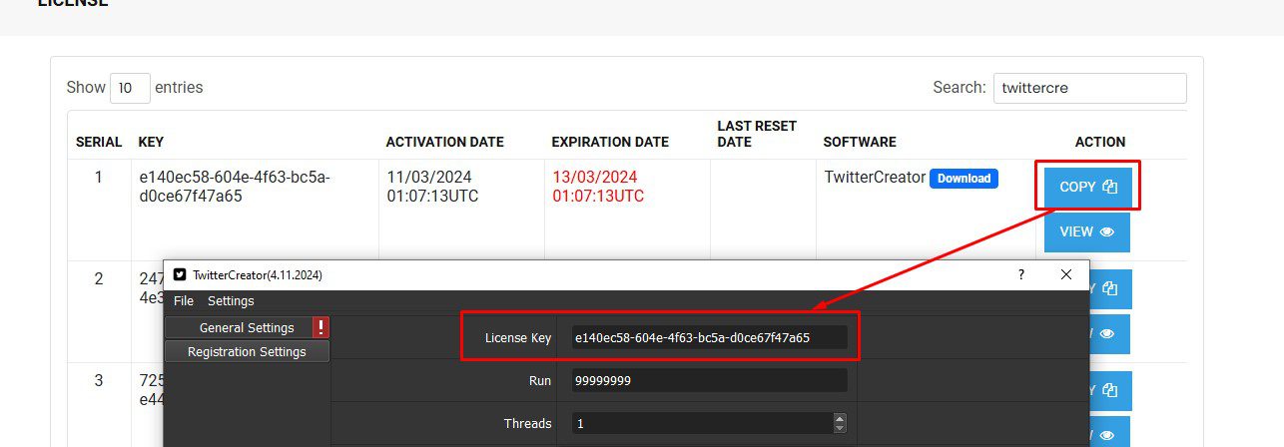The width and height of the screenshot is (1284, 447).
Task: Click the COPY button for serial 1
Action: 1087,187
